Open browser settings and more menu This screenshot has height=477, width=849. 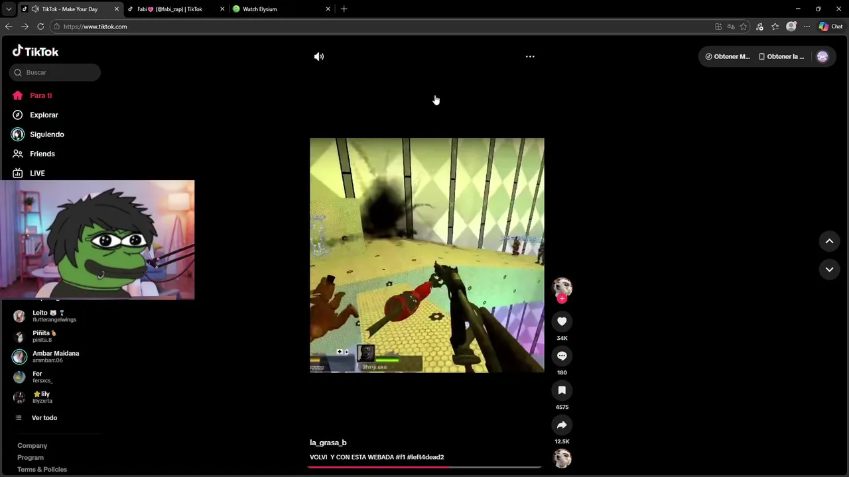(x=807, y=26)
